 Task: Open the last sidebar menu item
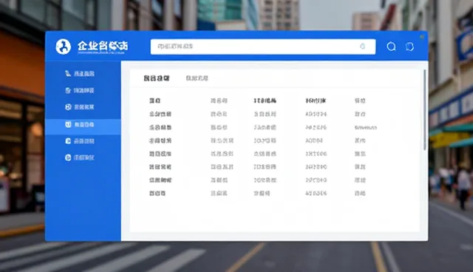[x=80, y=157]
